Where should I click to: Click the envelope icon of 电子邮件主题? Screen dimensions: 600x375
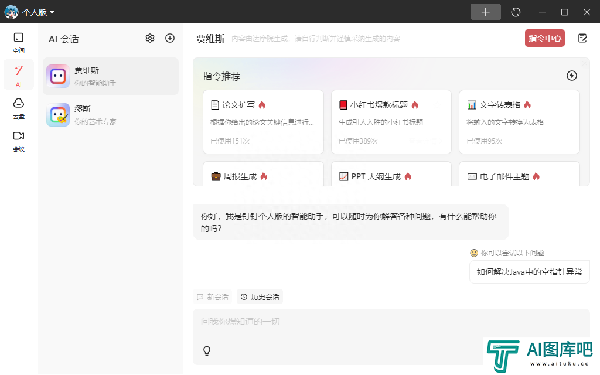click(x=472, y=176)
